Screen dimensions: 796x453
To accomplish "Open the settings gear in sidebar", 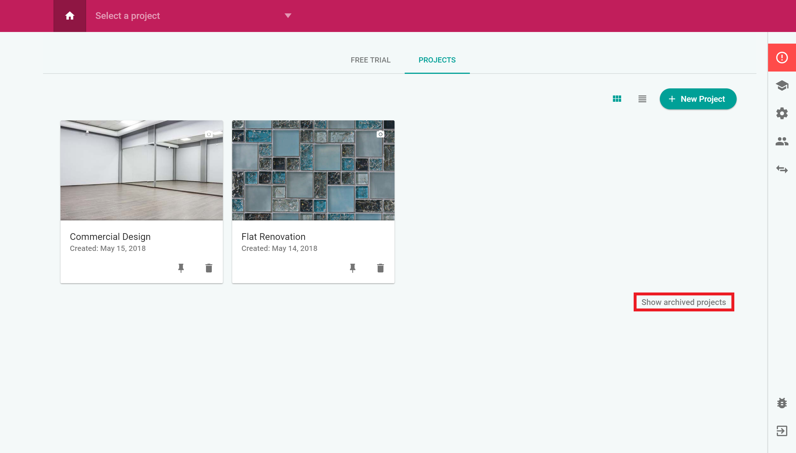I will 782,113.
